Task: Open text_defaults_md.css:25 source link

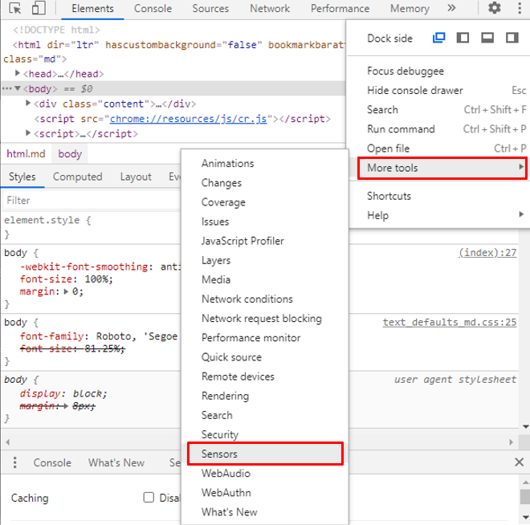Action: point(450,322)
